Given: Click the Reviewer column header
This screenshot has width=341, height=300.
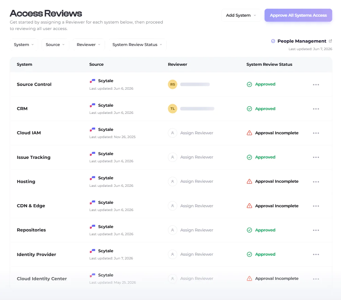Looking at the screenshot, I should 177,64.
